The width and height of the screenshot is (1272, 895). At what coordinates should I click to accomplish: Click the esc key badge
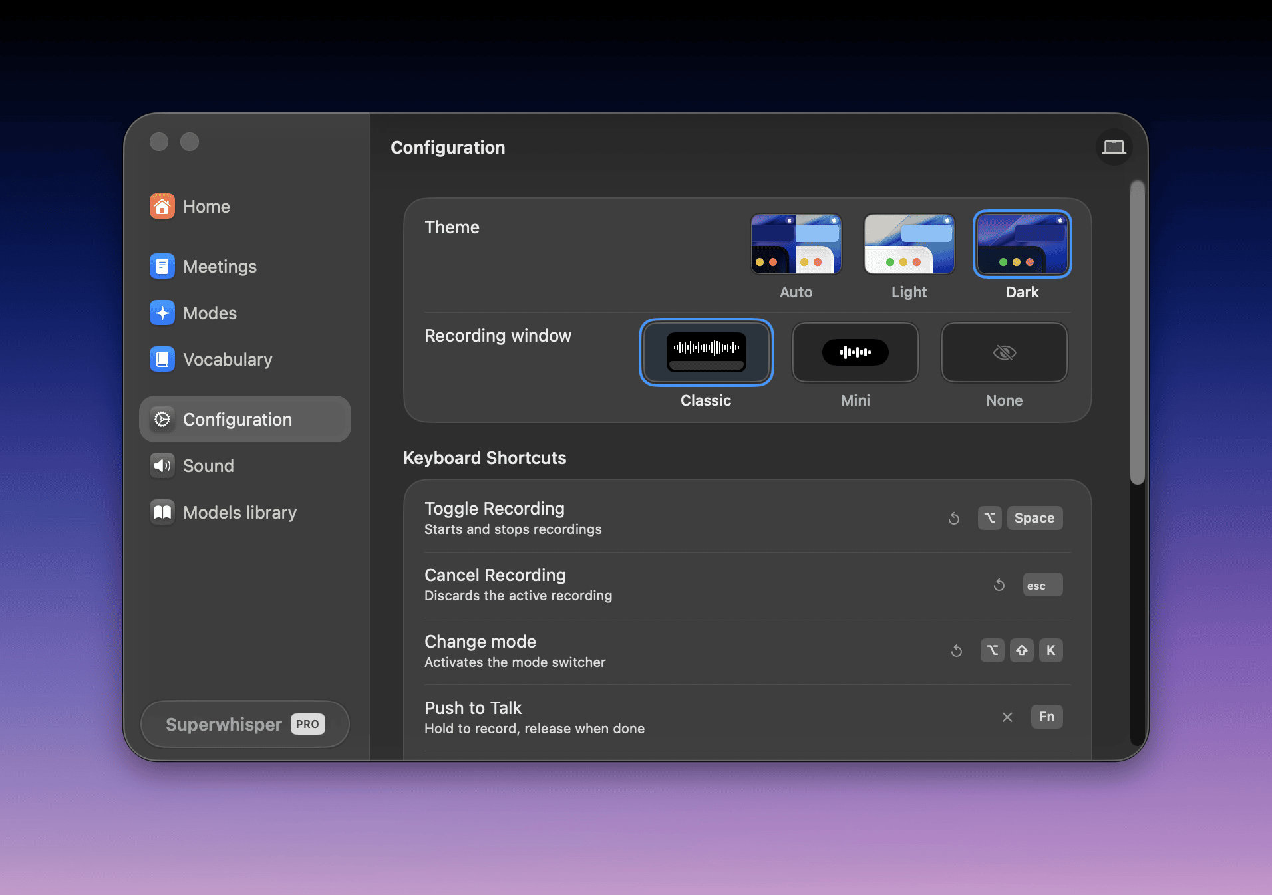point(1042,584)
